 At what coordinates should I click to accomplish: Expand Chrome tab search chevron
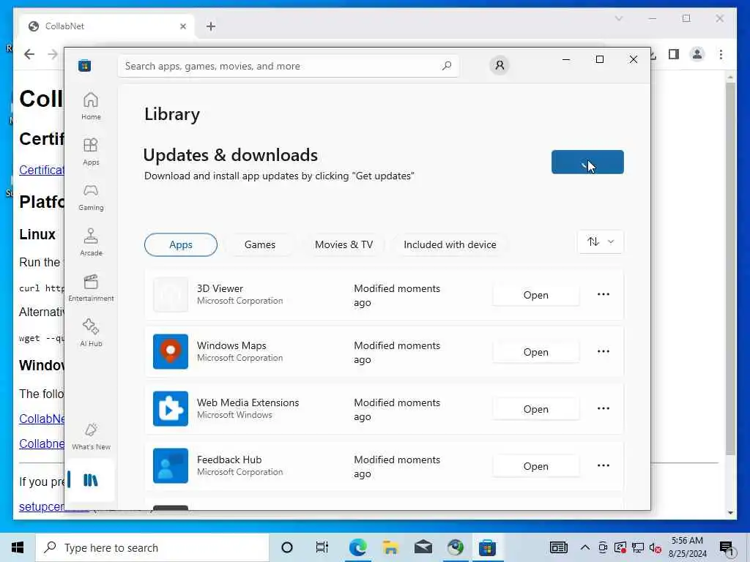point(618,18)
